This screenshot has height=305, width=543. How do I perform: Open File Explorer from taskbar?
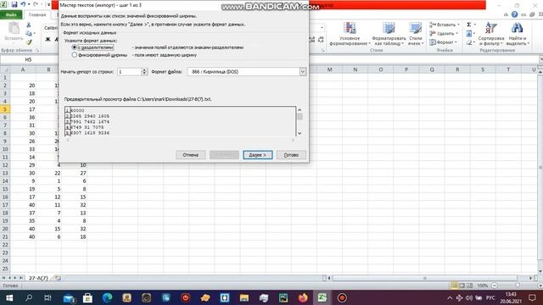pyautogui.click(x=244, y=297)
